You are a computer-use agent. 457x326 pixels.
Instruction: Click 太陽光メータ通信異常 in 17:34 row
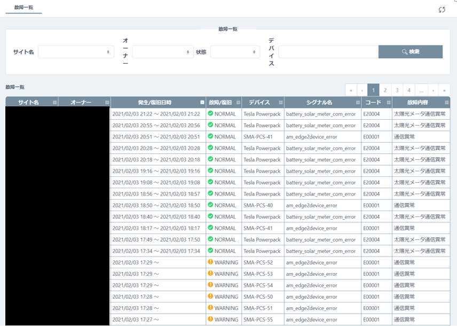pyautogui.click(x=420, y=251)
